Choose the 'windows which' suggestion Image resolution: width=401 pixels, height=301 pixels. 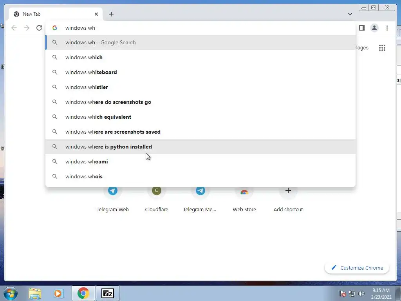point(200,57)
